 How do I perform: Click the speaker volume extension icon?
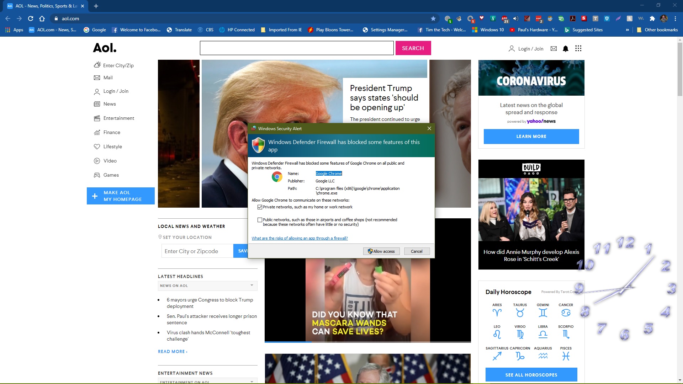515,18
